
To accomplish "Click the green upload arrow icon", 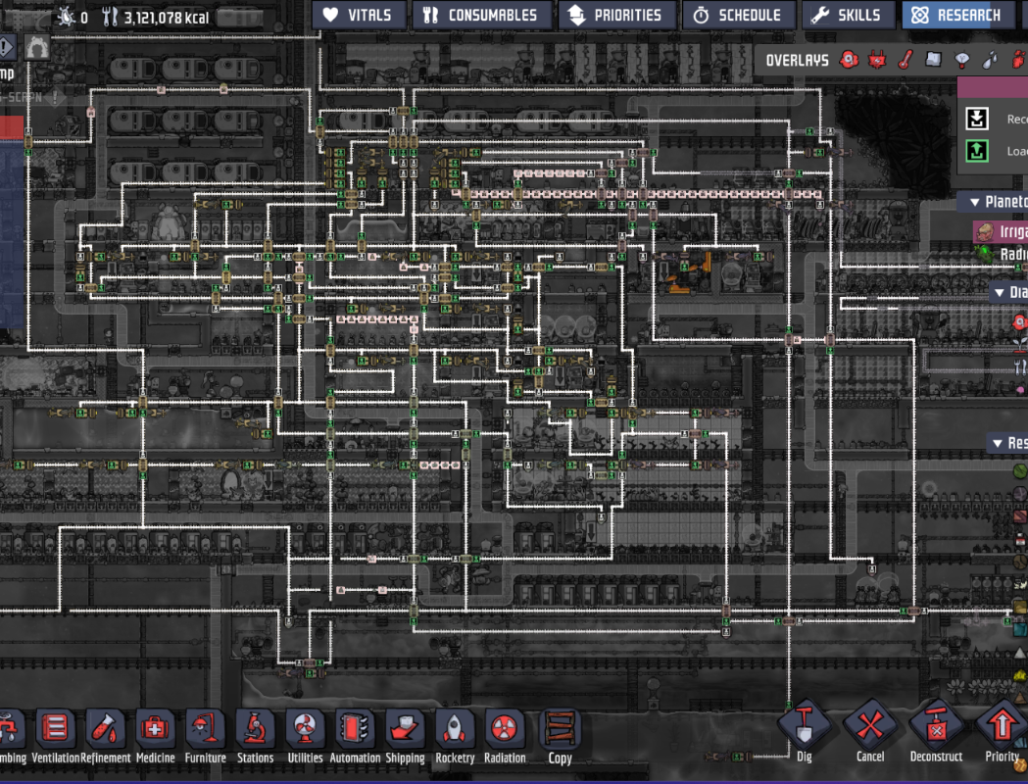I will tap(977, 152).
